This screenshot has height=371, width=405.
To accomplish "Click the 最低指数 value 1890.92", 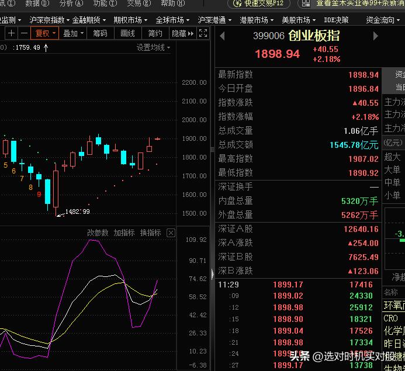I will 364,173.
